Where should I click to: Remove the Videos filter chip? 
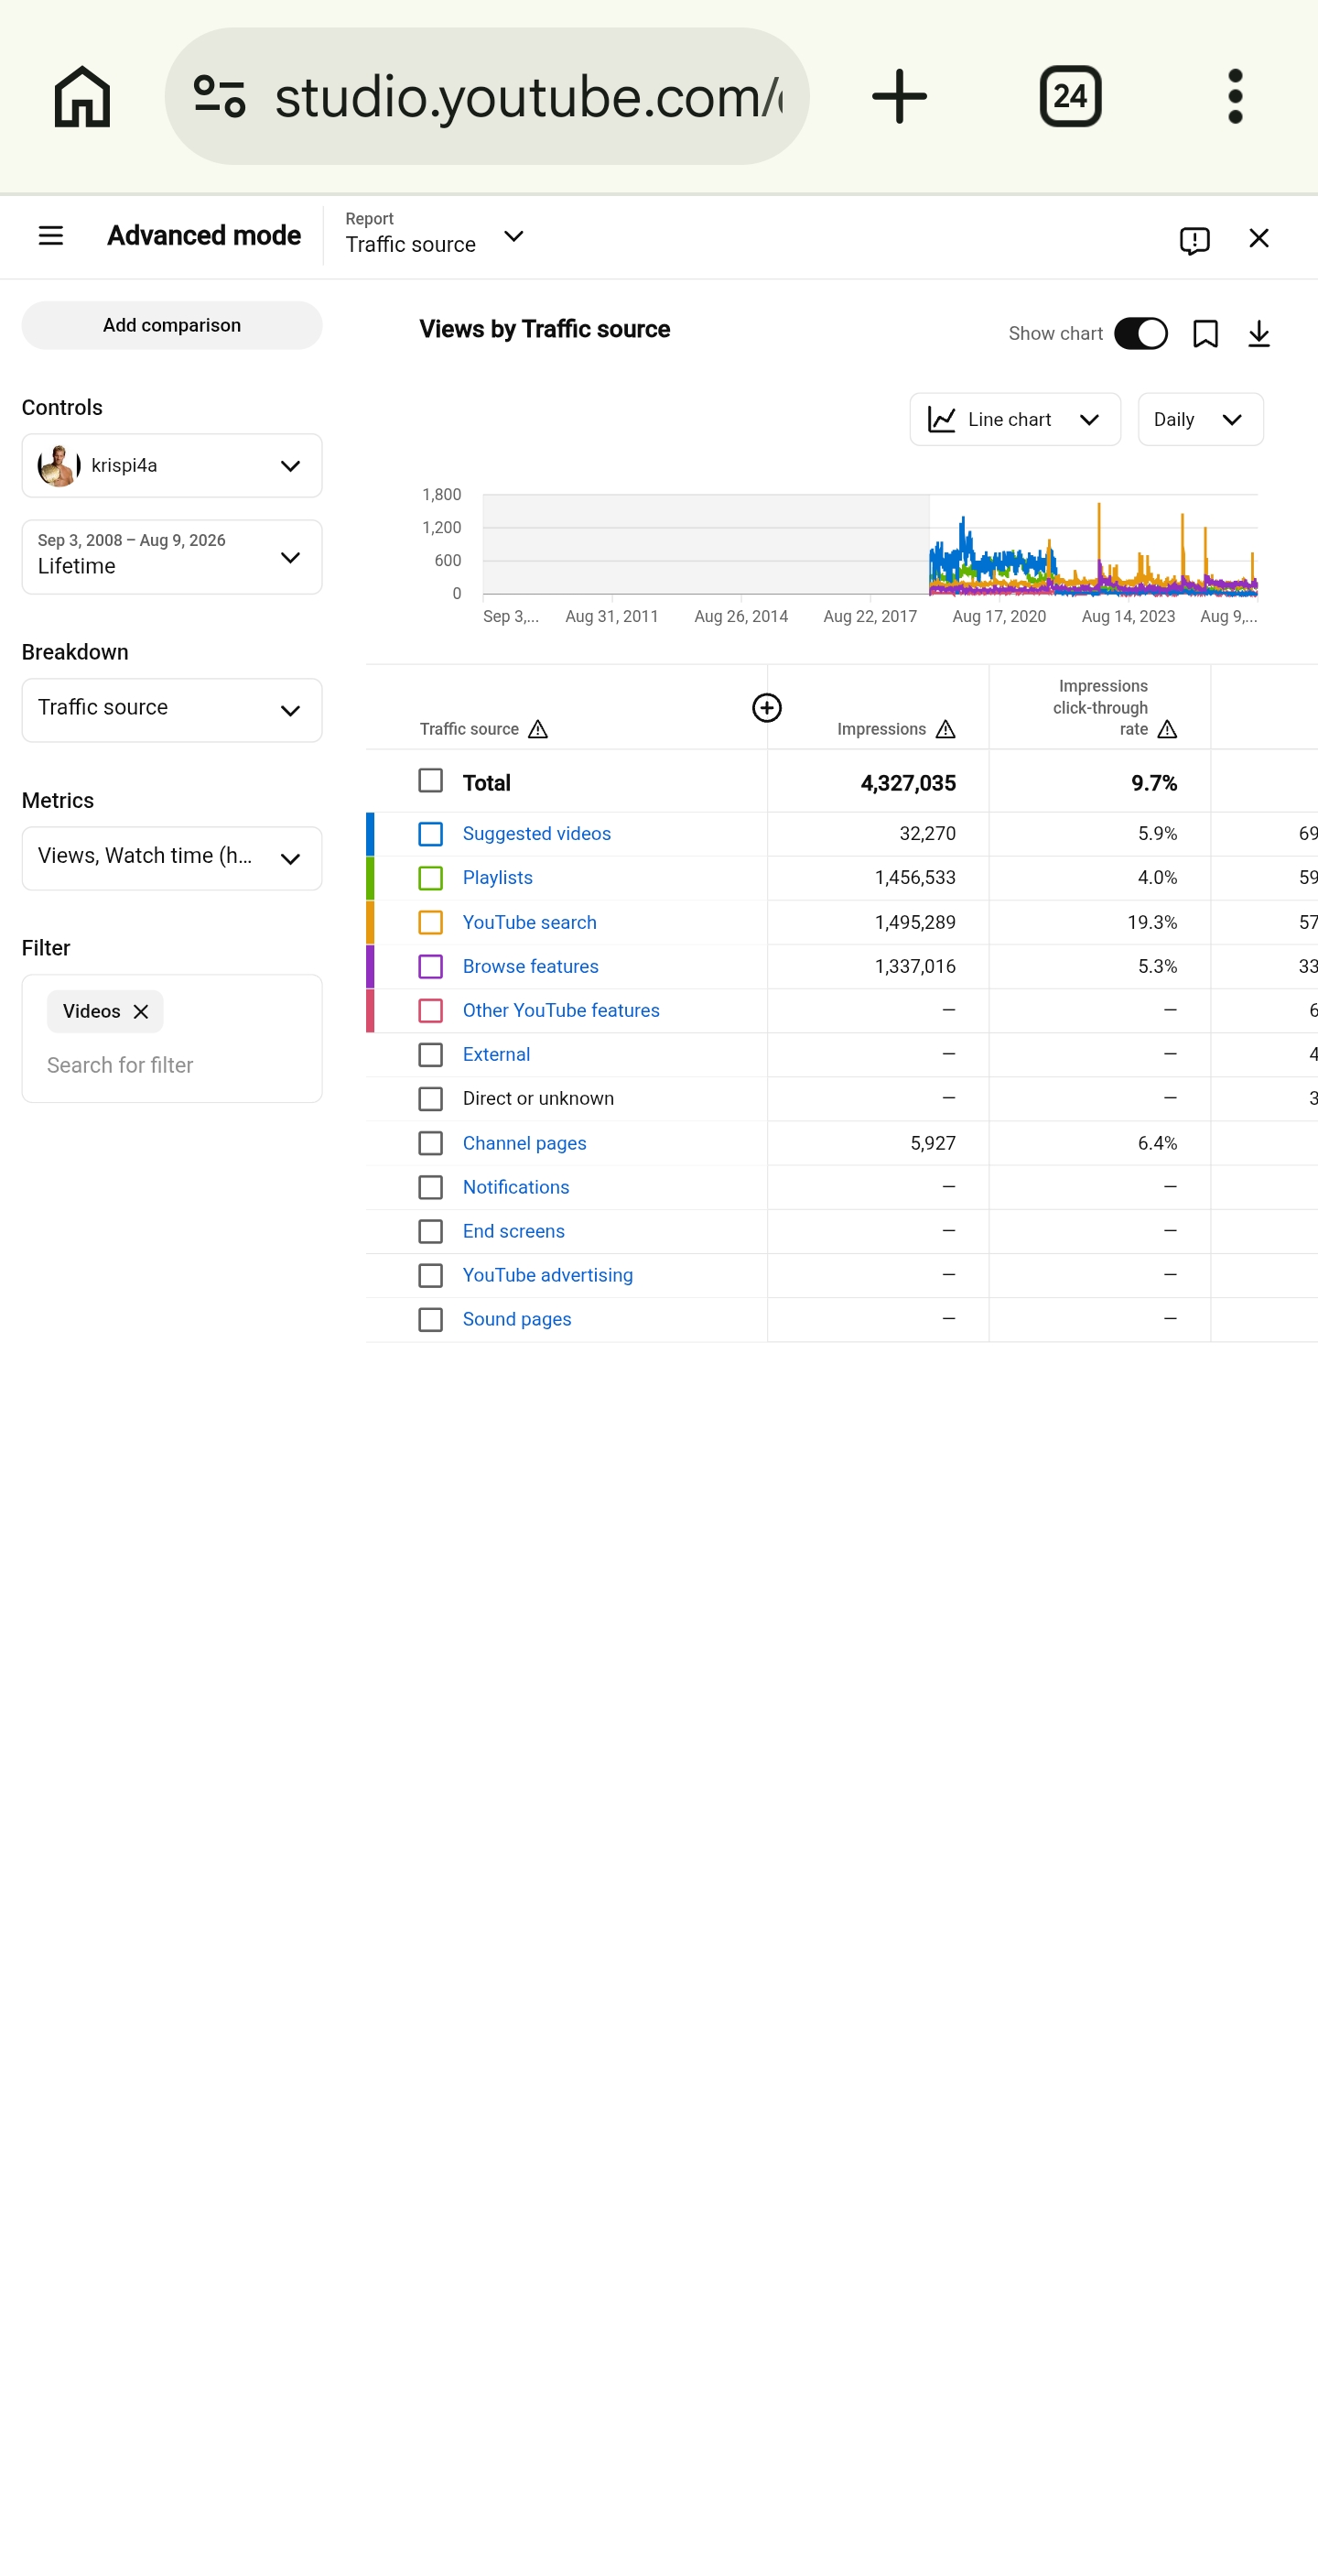coord(141,1012)
